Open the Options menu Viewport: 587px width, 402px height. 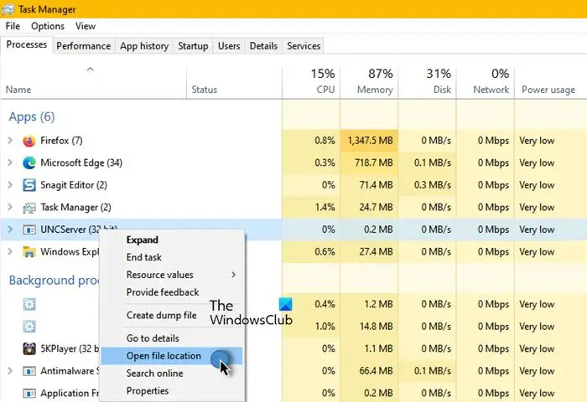(x=48, y=26)
